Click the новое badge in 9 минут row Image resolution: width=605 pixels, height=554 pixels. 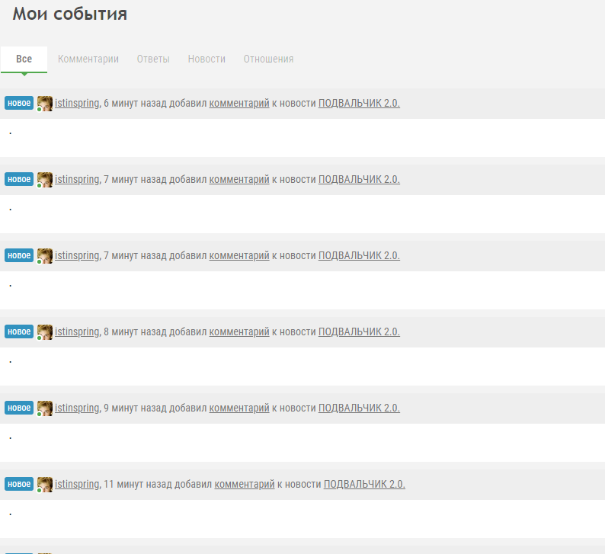pos(19,408)
